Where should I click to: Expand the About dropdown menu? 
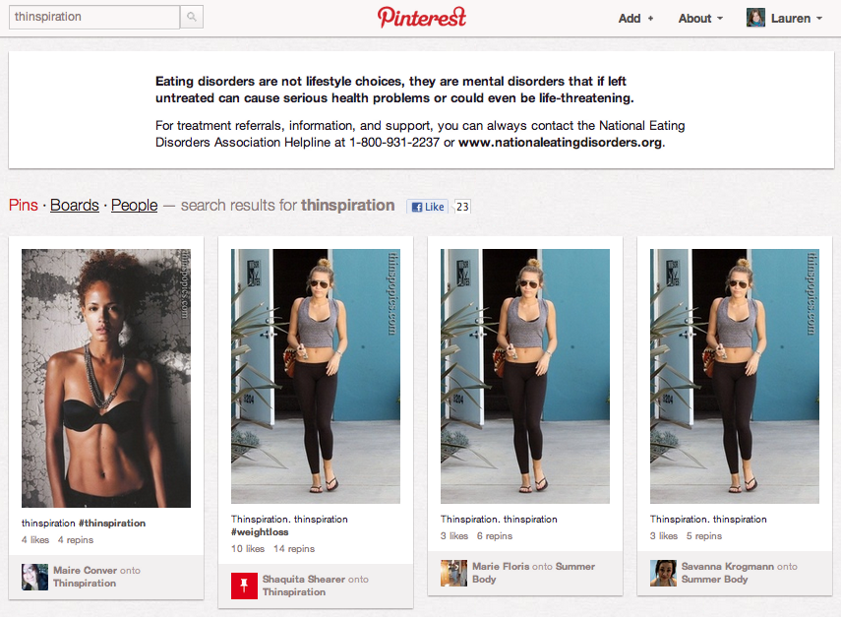[700, 19]
